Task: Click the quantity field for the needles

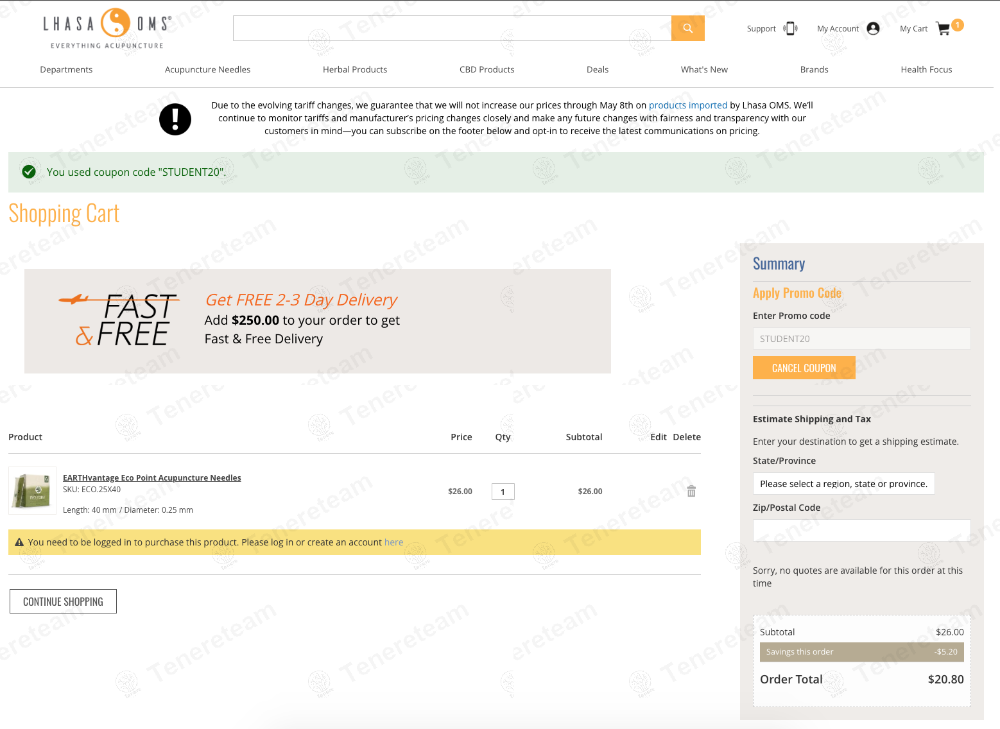Action: pos(503,492)
